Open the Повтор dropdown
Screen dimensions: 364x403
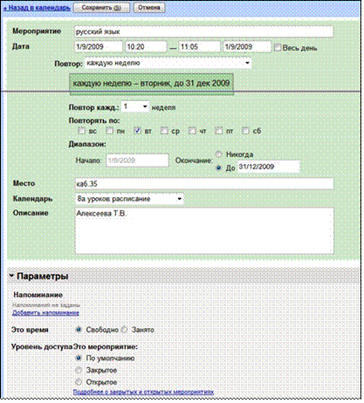(x=168, y=63)
